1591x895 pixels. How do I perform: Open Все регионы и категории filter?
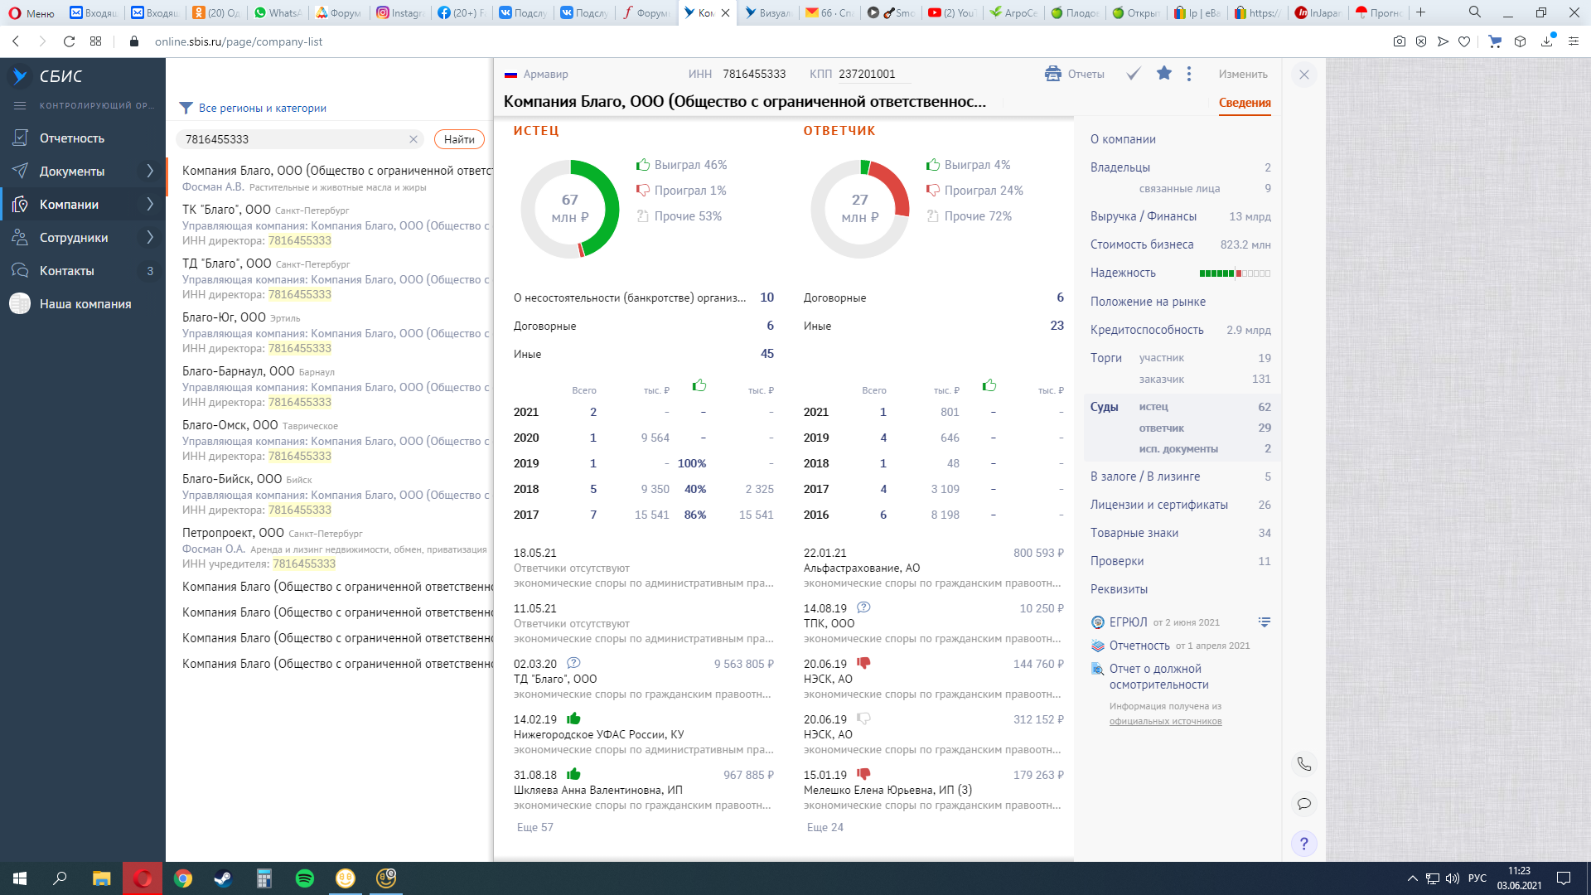[x=262, y=108]
